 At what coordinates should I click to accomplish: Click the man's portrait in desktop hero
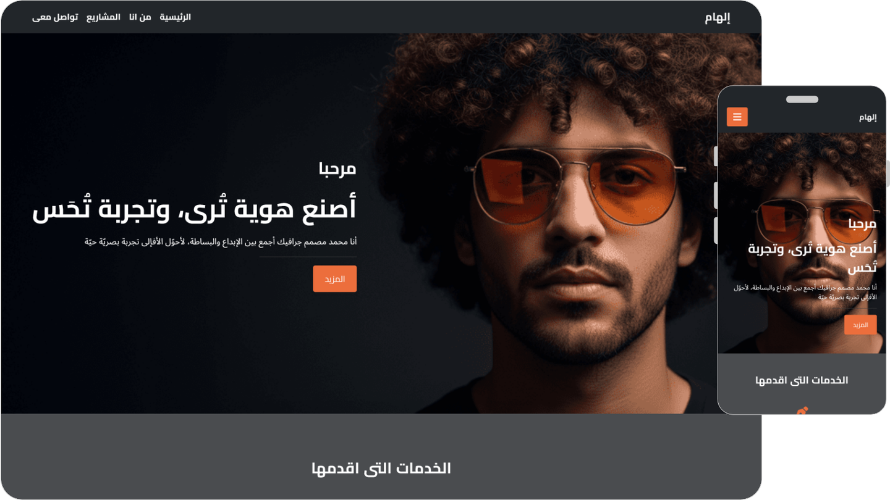tap(569, 223)
